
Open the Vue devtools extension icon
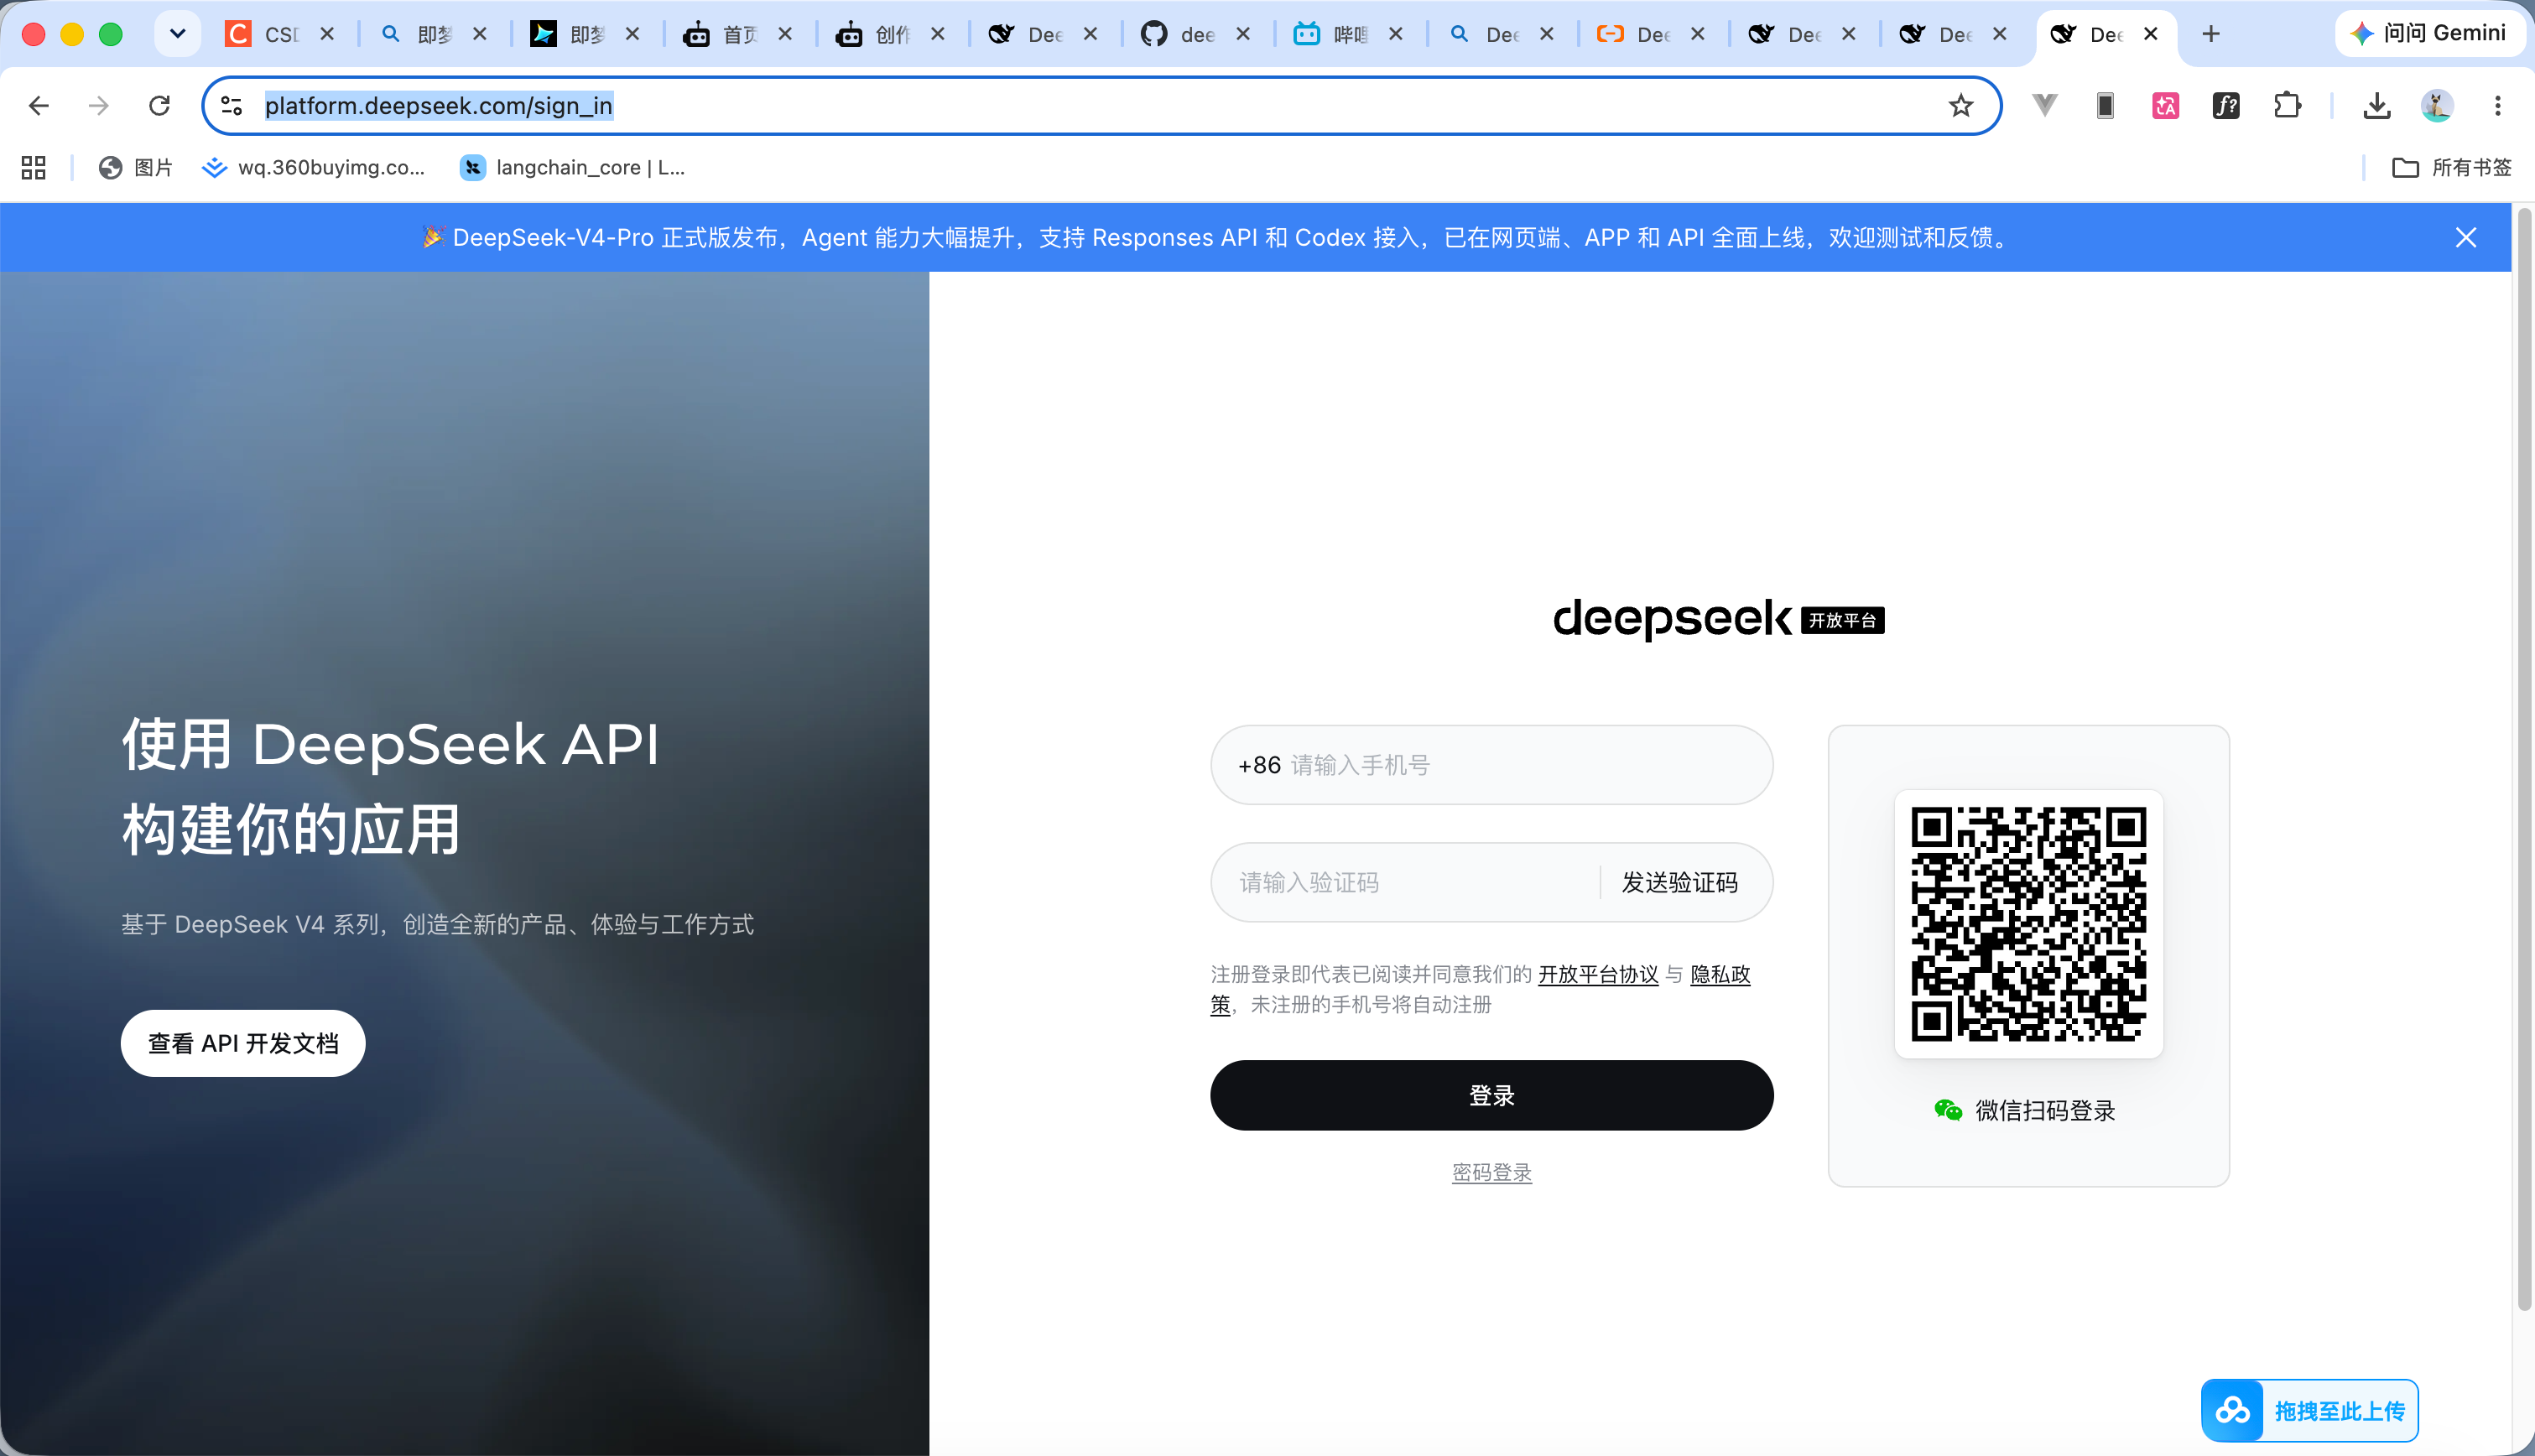click(2045, 105)
